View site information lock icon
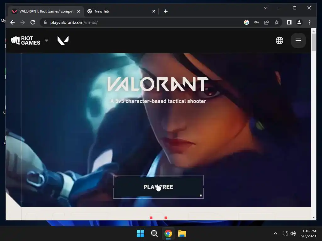 point(45,22)
